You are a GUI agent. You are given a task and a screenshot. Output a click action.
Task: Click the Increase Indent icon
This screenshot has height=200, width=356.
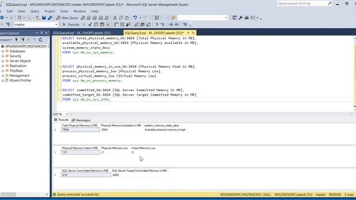point(176,24)
